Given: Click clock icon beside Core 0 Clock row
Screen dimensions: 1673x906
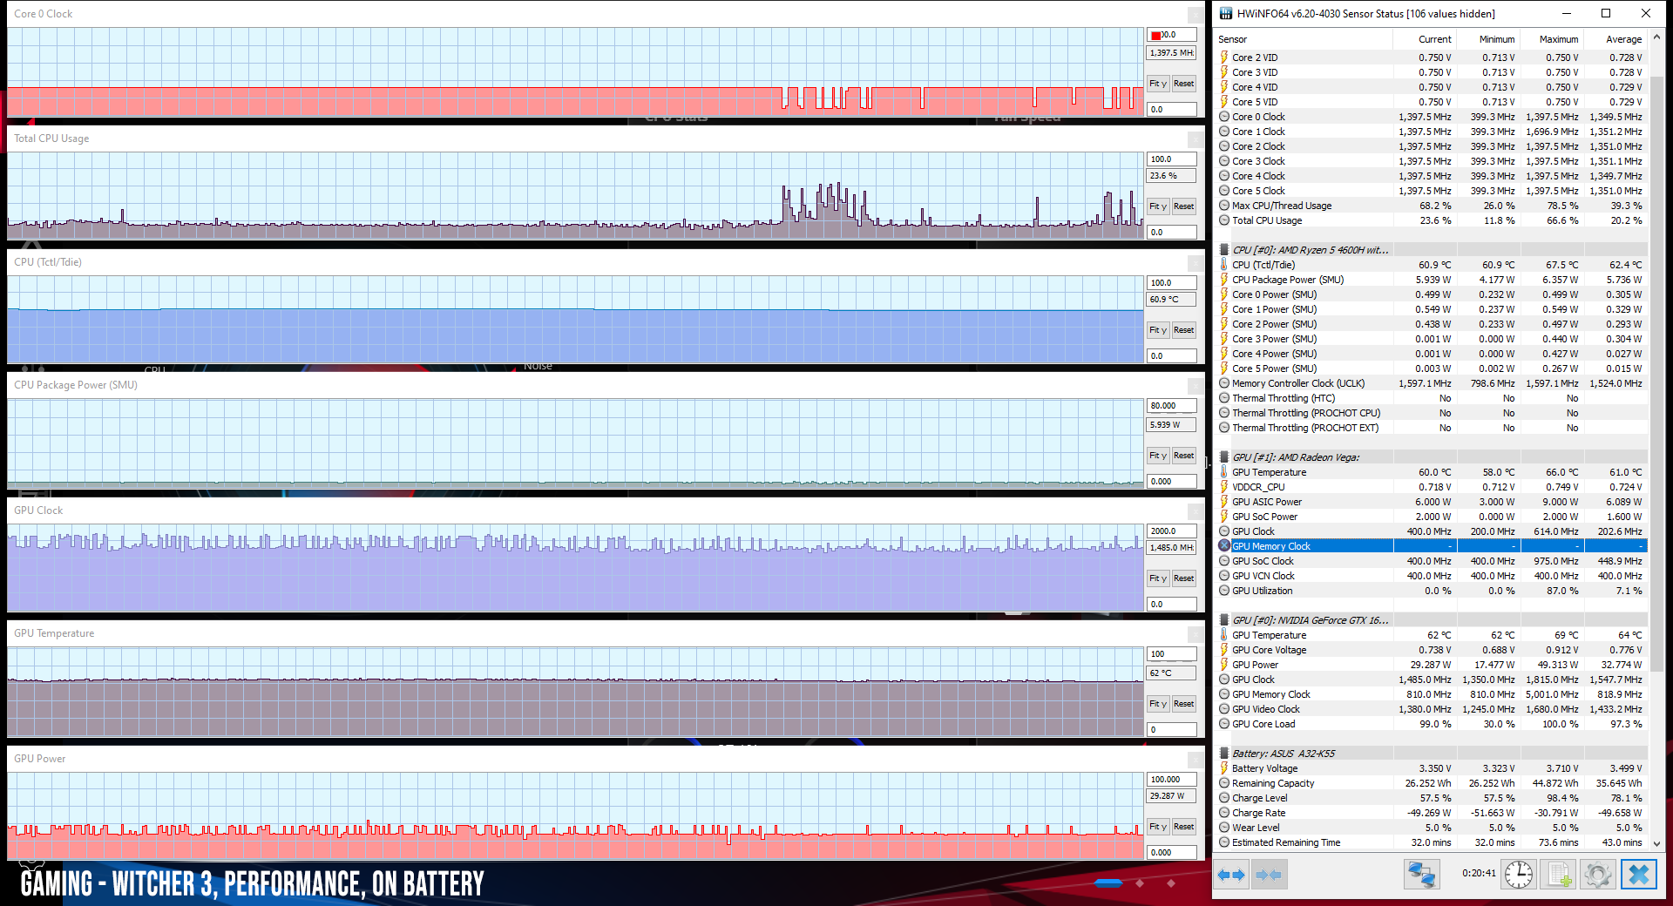Looking at the screenshot, I should 1224,117.
